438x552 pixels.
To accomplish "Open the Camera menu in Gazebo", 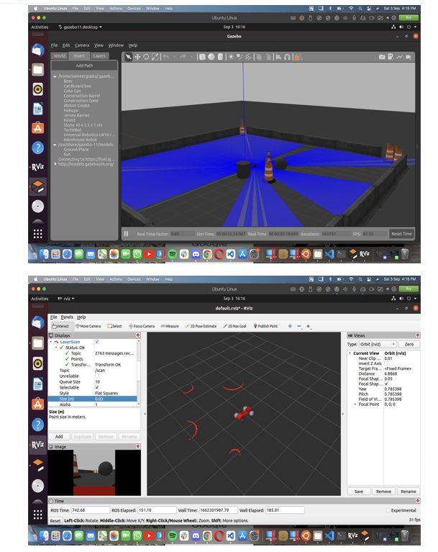I will (82, 45).
